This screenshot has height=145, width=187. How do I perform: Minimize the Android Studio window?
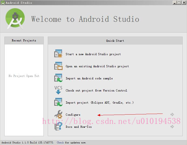[x=175, y=2]
